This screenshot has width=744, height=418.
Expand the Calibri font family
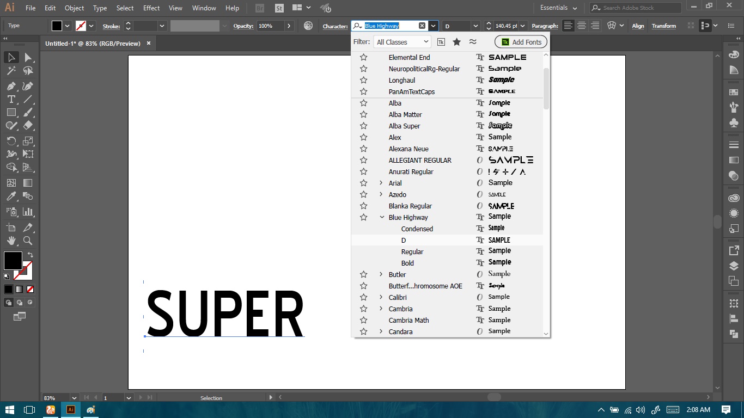(x=381, y=297)
